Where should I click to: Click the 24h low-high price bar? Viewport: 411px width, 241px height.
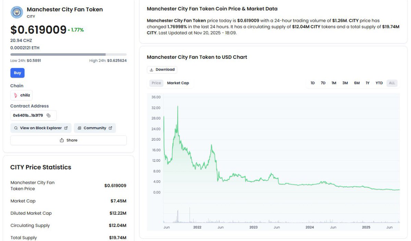[68, 54]
